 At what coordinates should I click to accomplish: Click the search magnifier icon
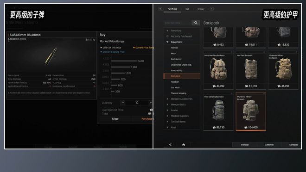(x=196, y=23)
